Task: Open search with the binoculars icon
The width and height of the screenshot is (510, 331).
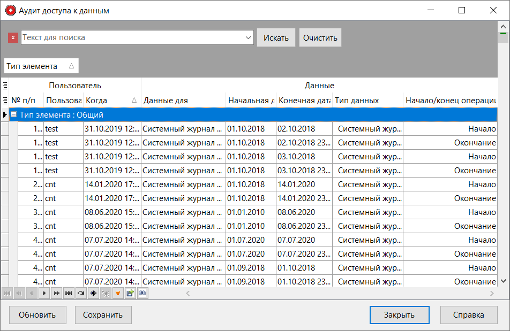Action: tap(142, 293)
